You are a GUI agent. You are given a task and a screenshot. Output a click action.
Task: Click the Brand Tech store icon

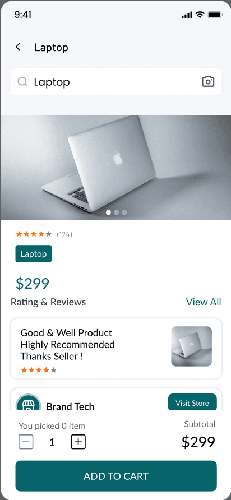(29, 403)
